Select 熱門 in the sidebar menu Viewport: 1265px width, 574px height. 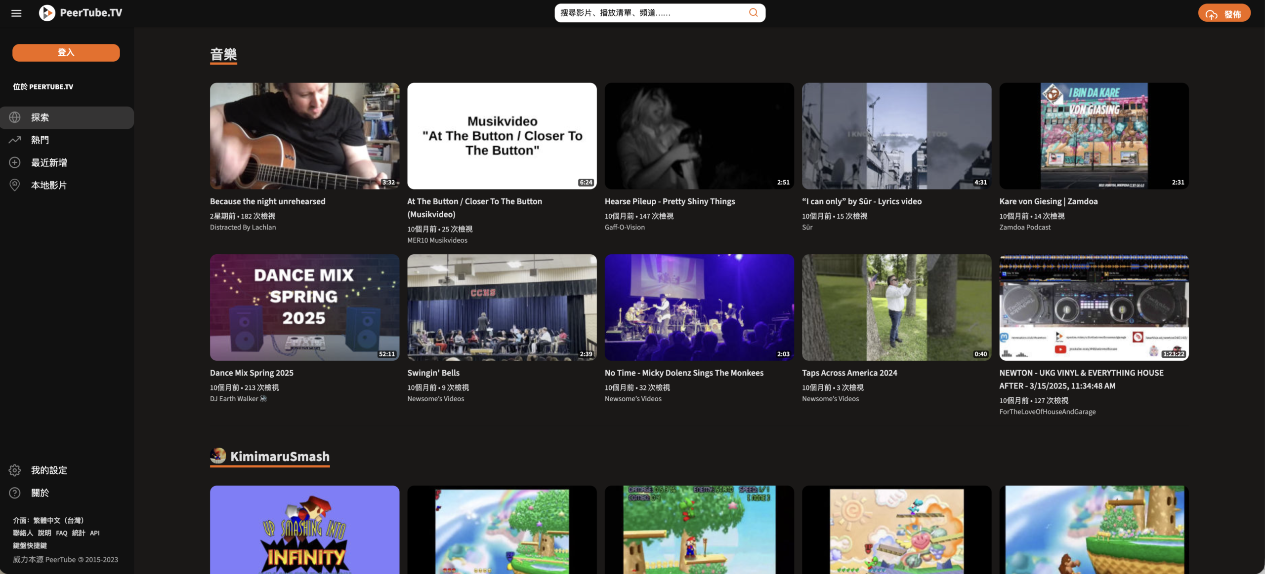(x=40, y=140)
